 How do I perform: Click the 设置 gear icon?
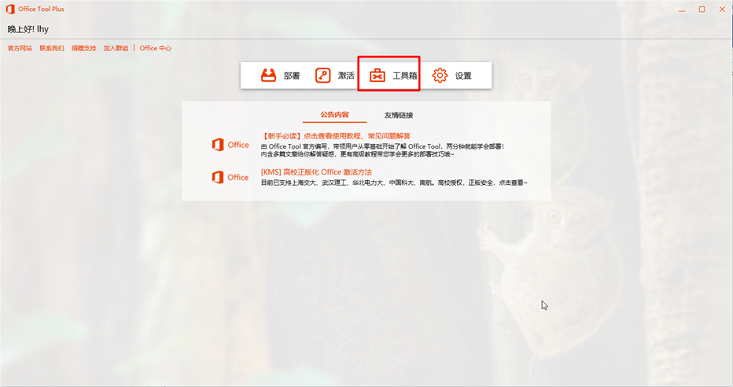(x=440, y=76)
